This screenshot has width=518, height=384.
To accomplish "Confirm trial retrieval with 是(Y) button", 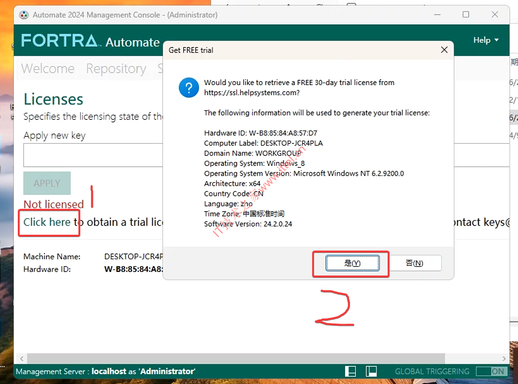I will pos(352,263).
